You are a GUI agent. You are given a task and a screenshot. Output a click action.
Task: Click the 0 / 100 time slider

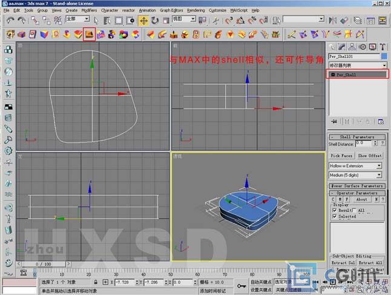(44, 264)
